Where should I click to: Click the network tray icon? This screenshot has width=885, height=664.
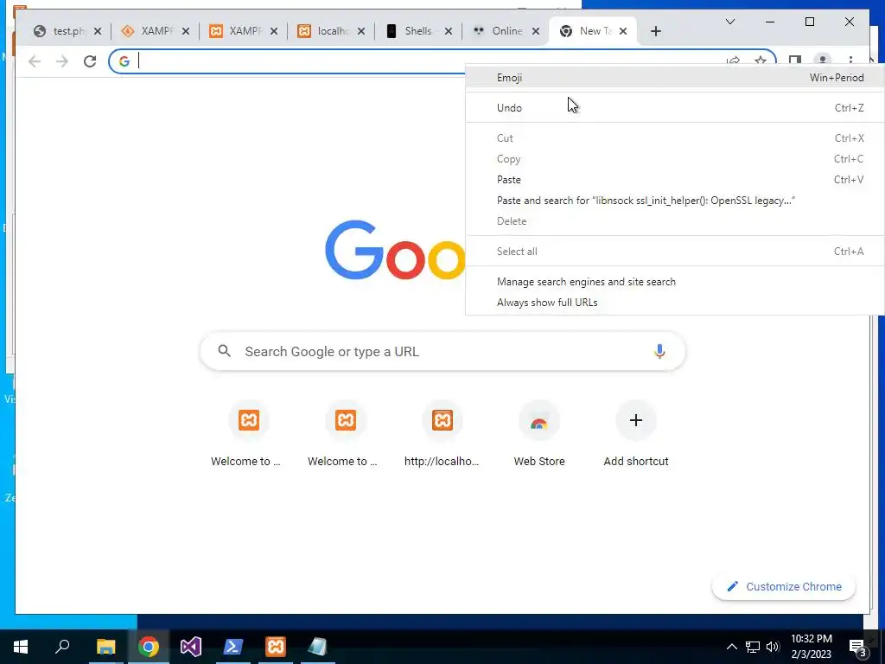(753, 647)
